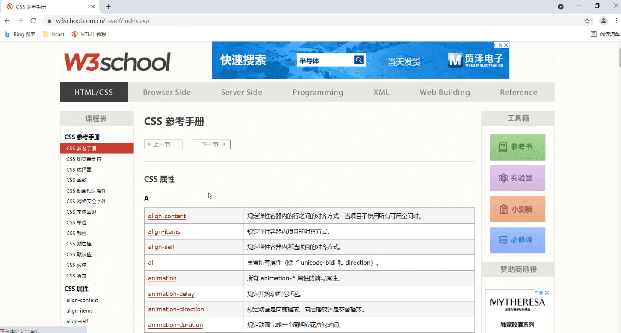Screen dimensions: 621x333
Task: Select CSS 选择器 in the sidebar
Action: pos(79,169)
